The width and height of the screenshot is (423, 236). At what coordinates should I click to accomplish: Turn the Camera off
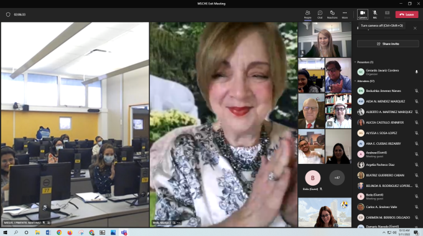coord(363,14)
